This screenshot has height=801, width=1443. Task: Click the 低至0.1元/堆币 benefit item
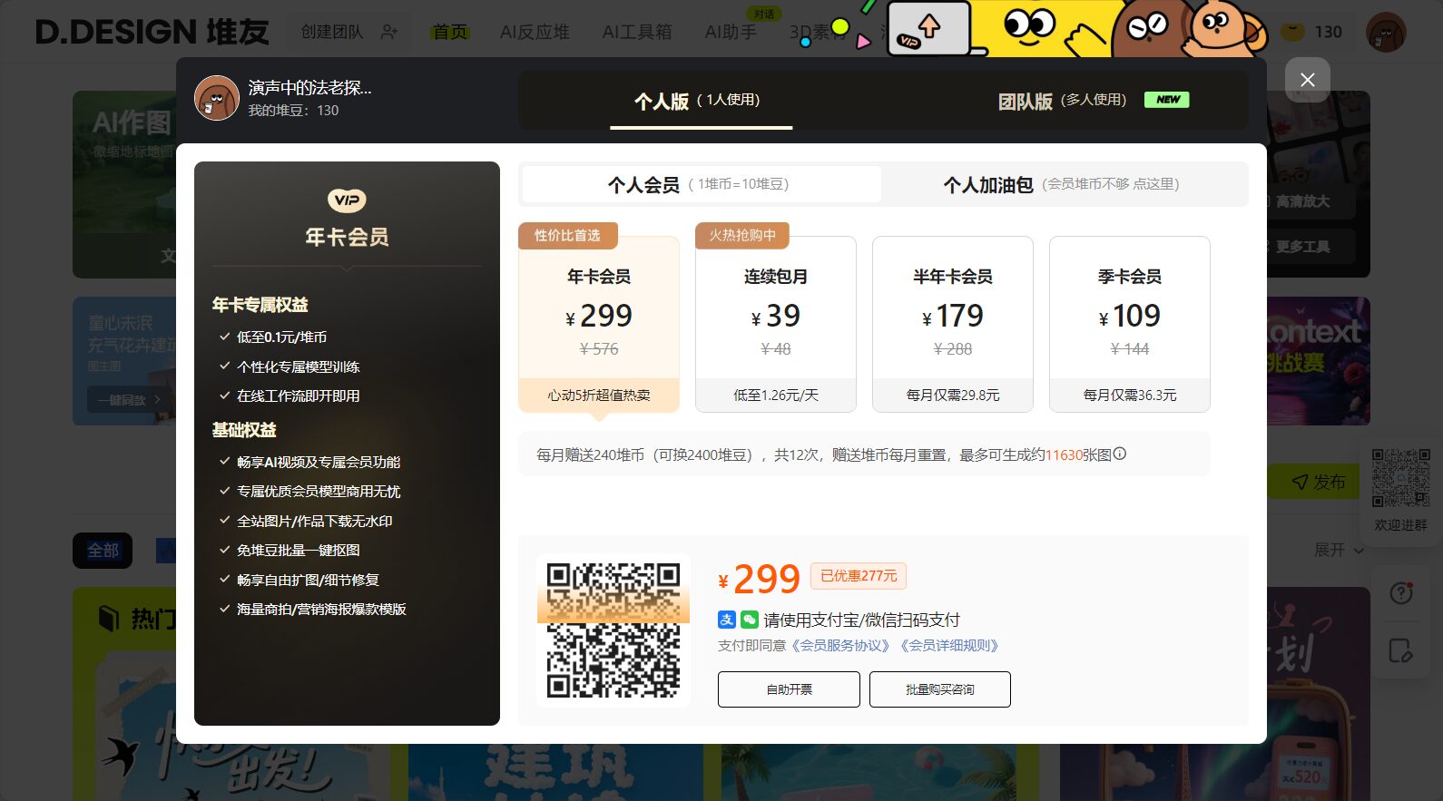click(281, 337)
